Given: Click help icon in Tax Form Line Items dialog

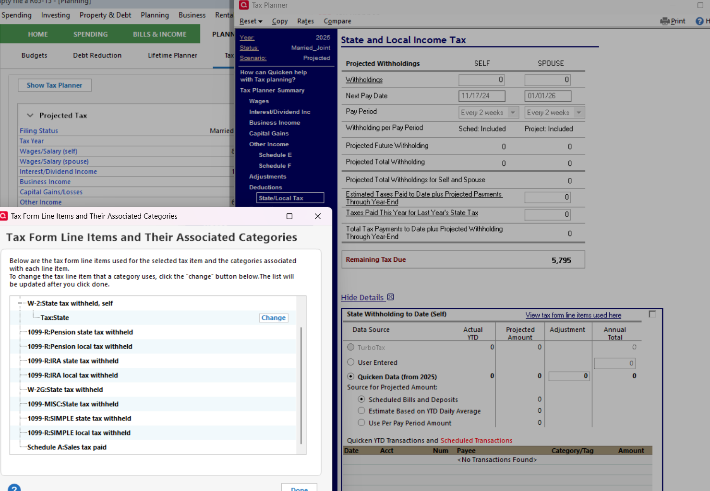Looking at the screenshot, I should [14, 488].
